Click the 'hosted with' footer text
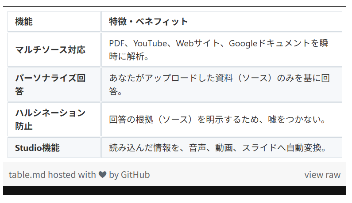Viewport: 352px width, 203px height. pyautogui.click(x=72, y=175)
